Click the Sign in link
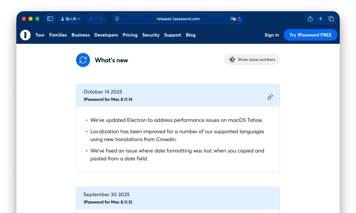The width and height of the screenshot is (356, 213). point(271,35)
